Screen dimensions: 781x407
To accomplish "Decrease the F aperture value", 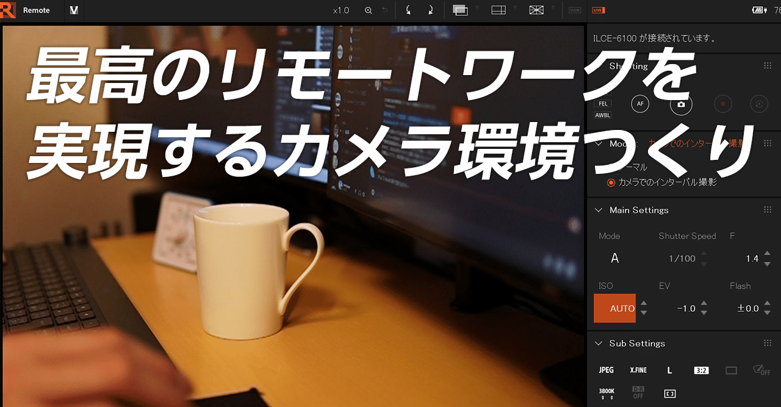I will click(767, 264).
